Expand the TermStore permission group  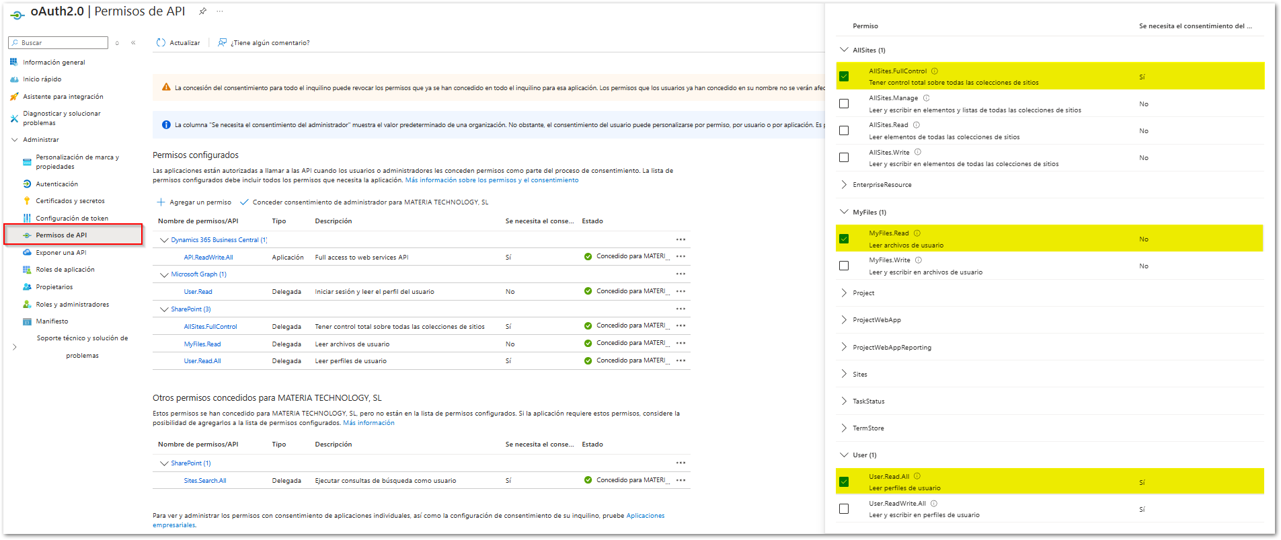[x=844, y=428]
